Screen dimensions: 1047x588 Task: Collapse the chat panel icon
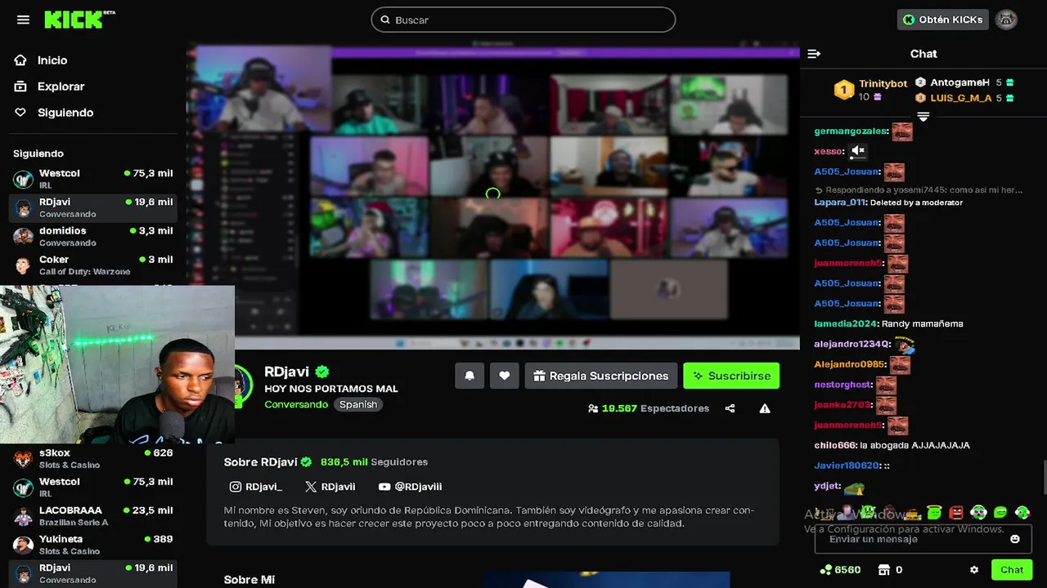coord(814,54)
